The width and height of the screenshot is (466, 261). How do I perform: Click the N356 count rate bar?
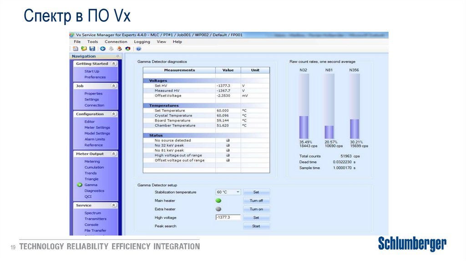tap(354, 106)
